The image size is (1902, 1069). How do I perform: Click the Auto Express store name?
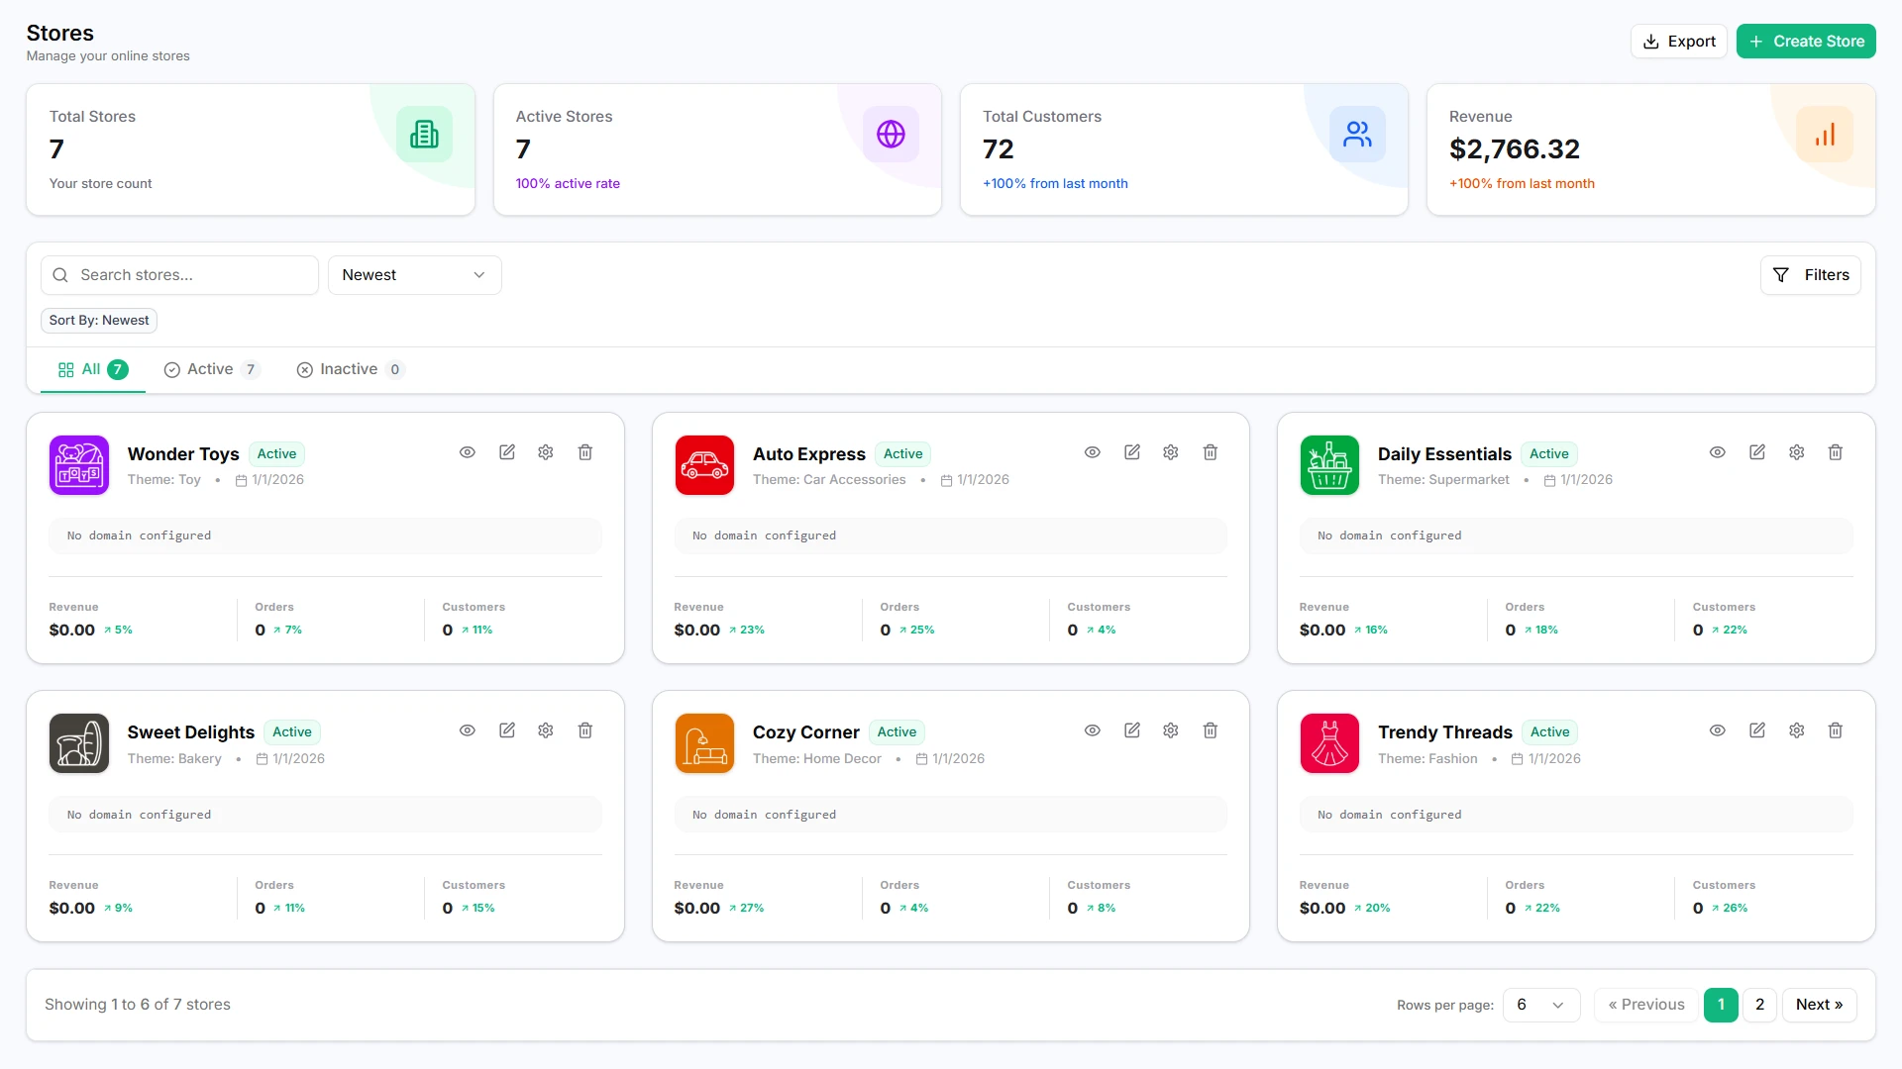(x=809, y=454)
